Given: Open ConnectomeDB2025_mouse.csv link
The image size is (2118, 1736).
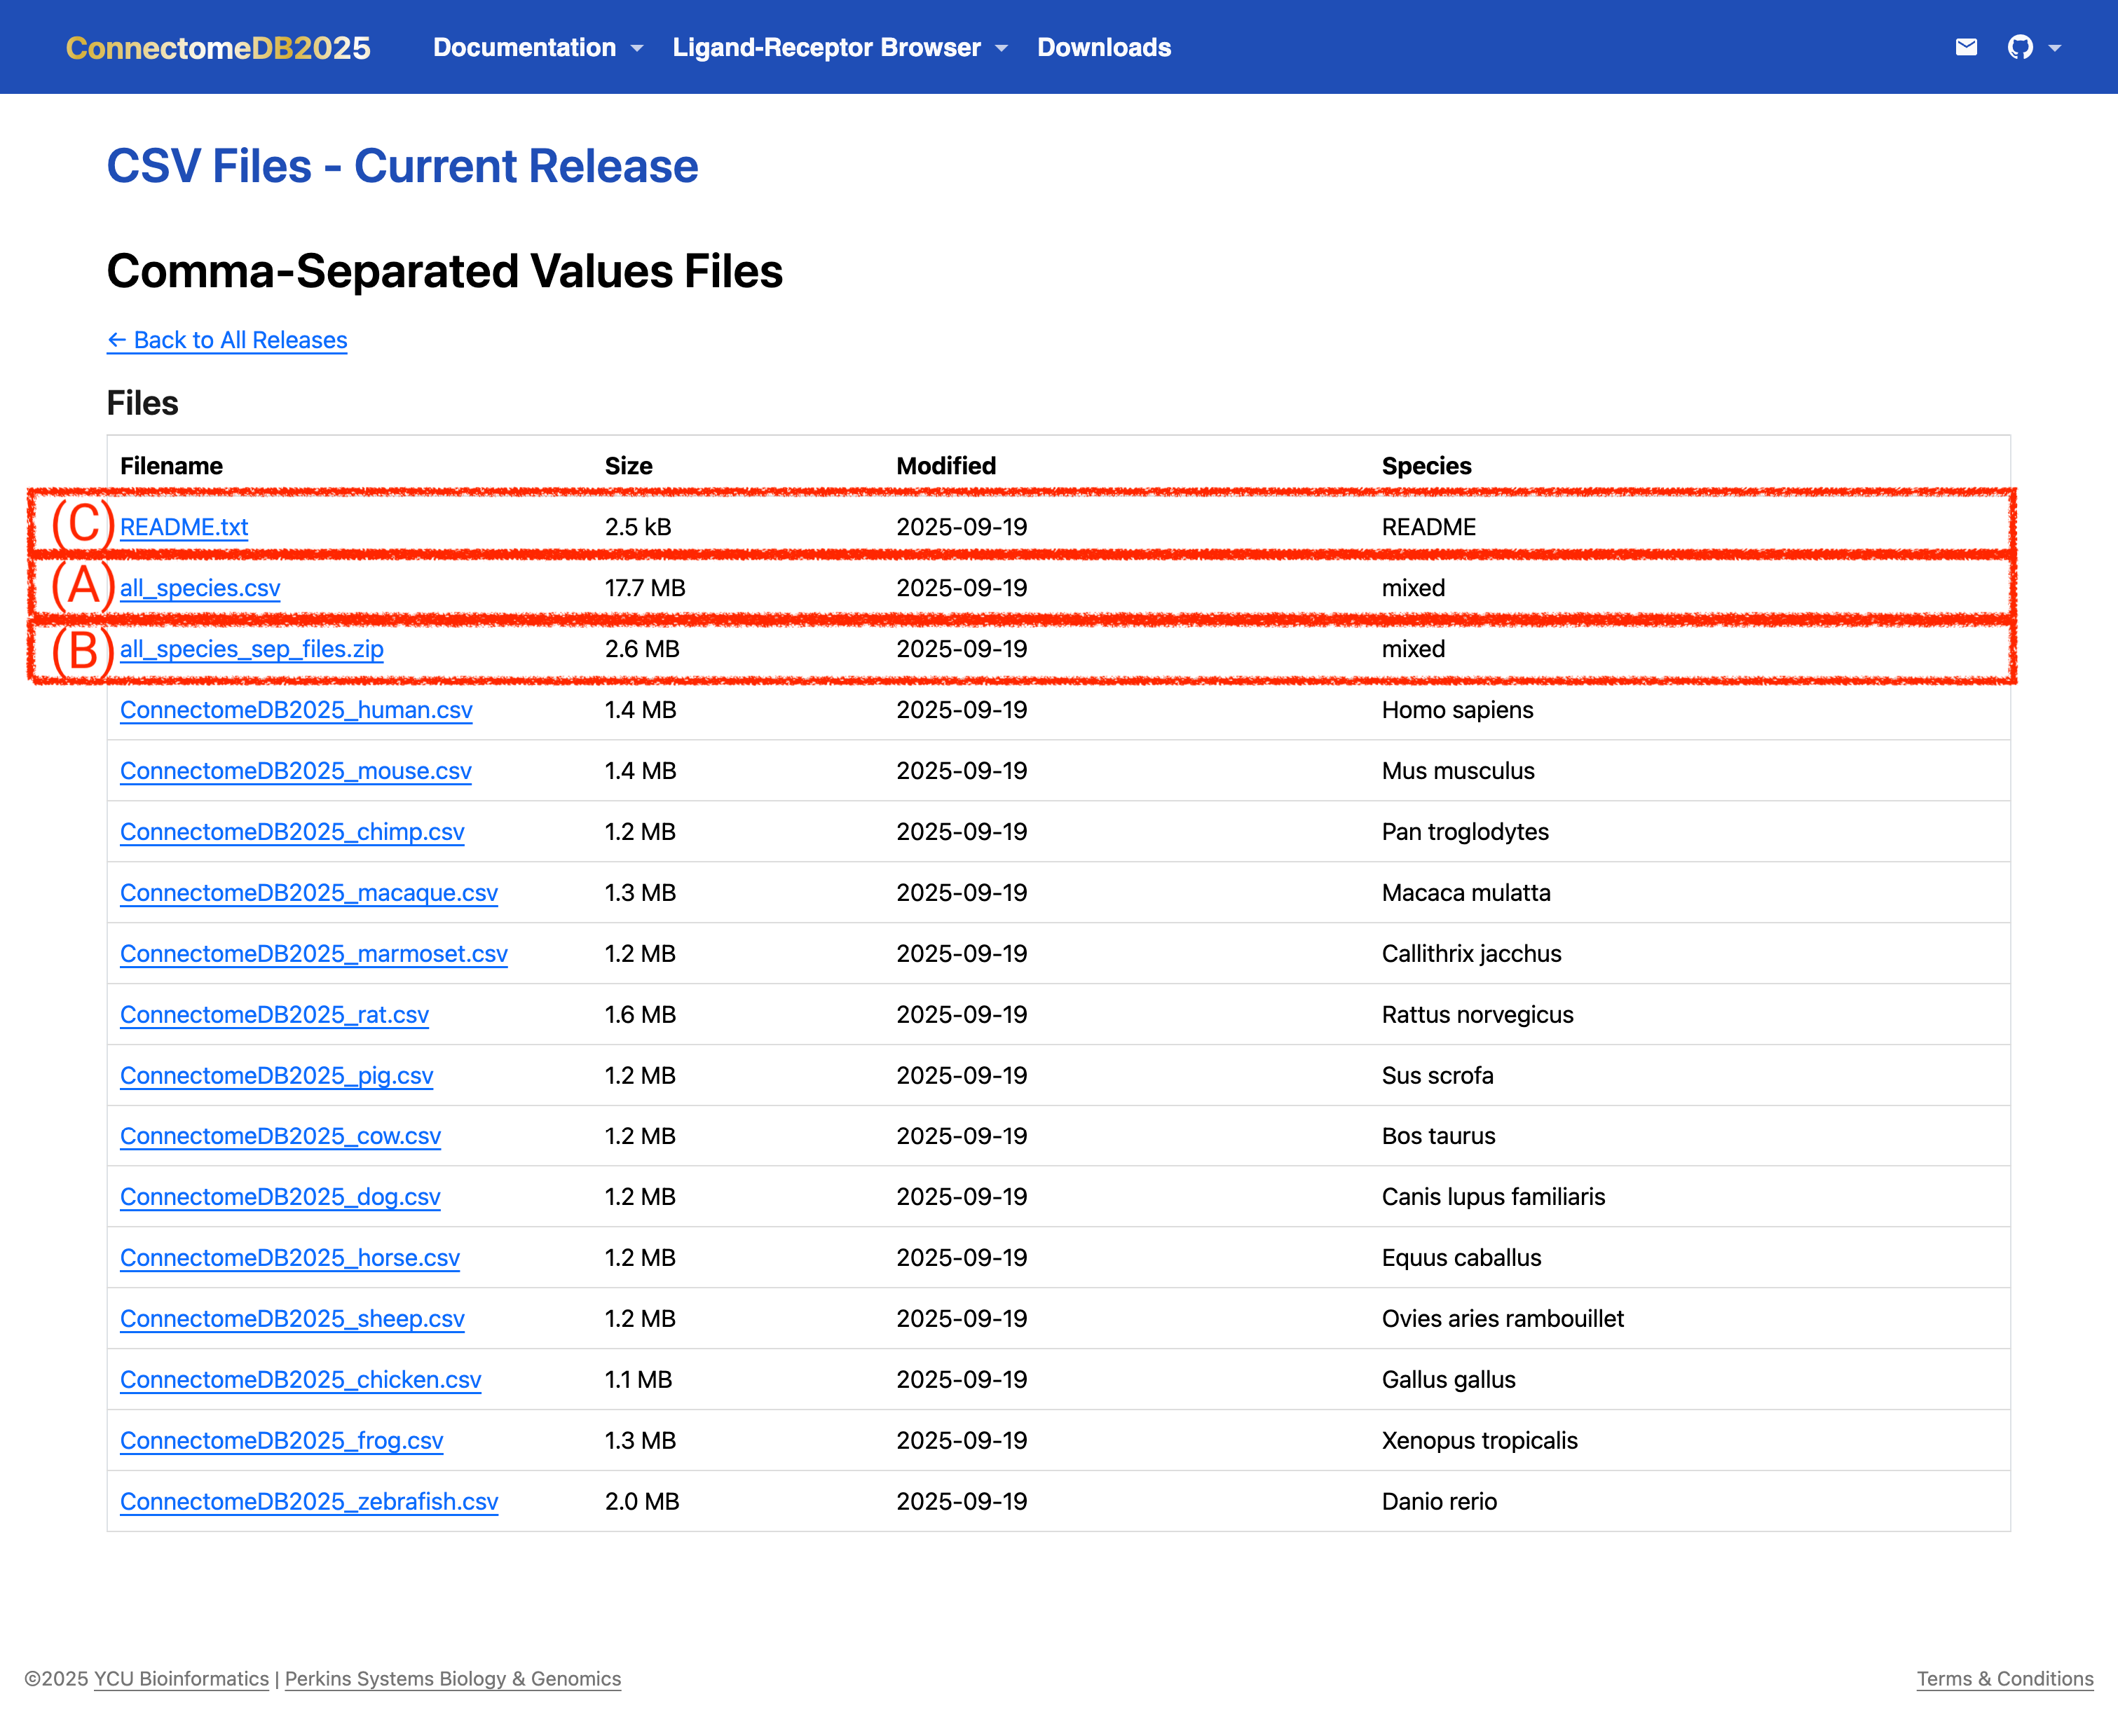Looking at the screenshot, I should tap(296, 771).
